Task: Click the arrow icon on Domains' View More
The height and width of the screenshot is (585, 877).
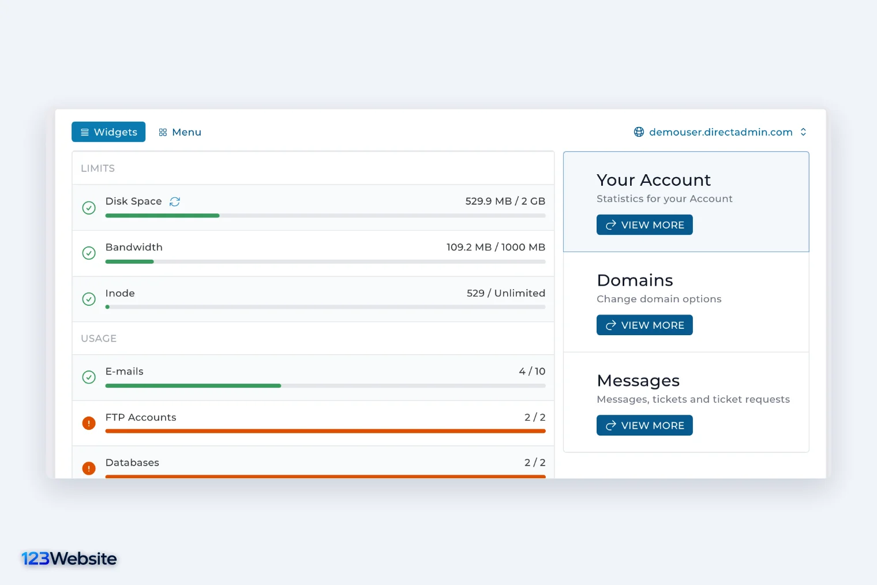Action: [610, 325]
